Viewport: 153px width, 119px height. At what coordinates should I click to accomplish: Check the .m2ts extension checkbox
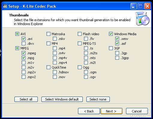click(x=86, y=53)
